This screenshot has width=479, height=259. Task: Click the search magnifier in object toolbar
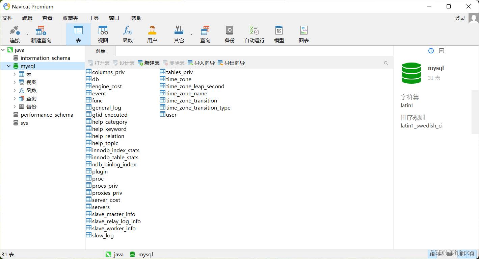click(386, 63)
